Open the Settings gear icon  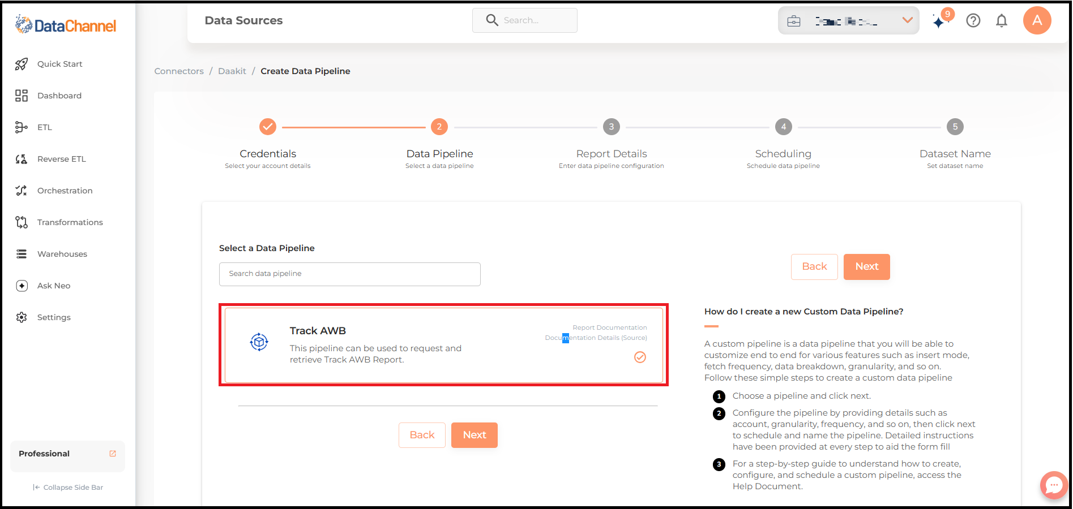pos(22,317)
